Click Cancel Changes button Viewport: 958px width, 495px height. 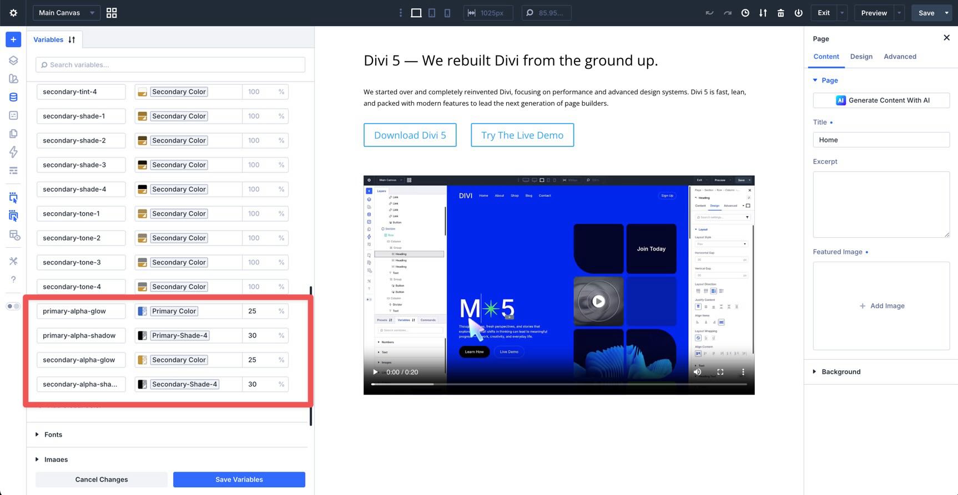tap(102, 479)
